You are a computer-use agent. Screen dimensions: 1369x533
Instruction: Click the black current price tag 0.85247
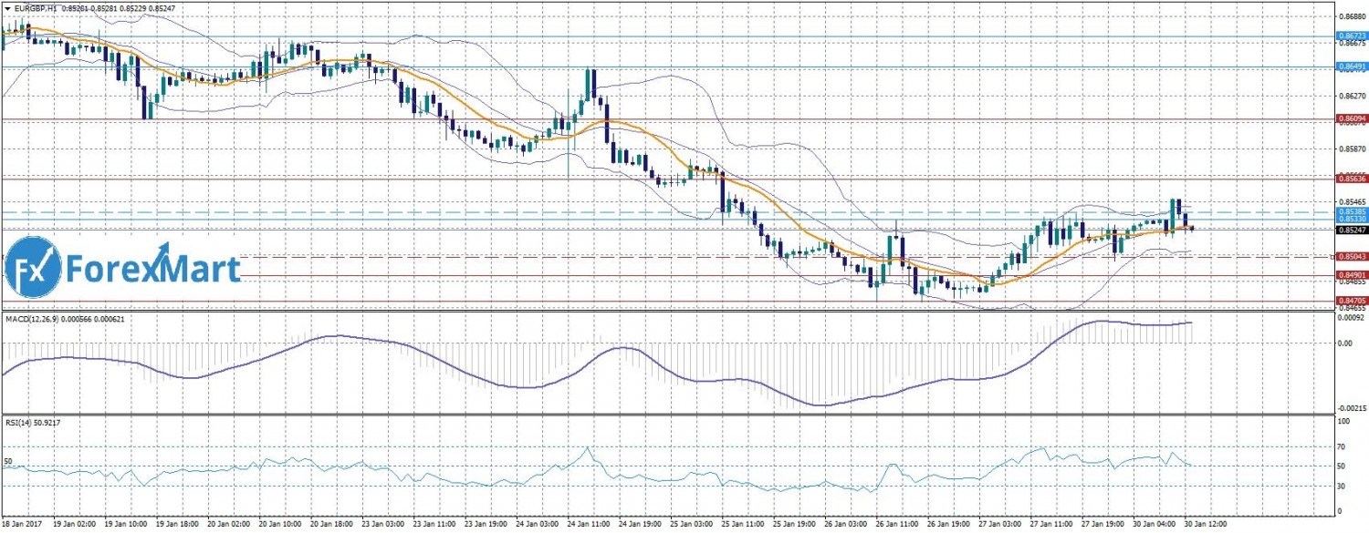coord(1352,231)
